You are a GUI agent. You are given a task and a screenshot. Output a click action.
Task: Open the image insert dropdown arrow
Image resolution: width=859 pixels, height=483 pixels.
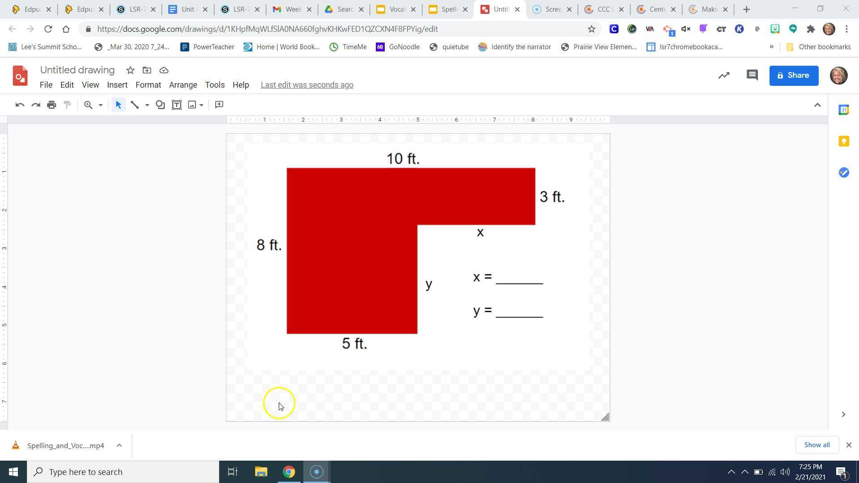(201, 105)
